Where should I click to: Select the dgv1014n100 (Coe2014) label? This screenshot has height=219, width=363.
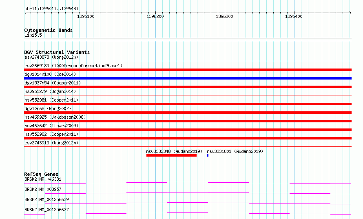pos(50,74)
